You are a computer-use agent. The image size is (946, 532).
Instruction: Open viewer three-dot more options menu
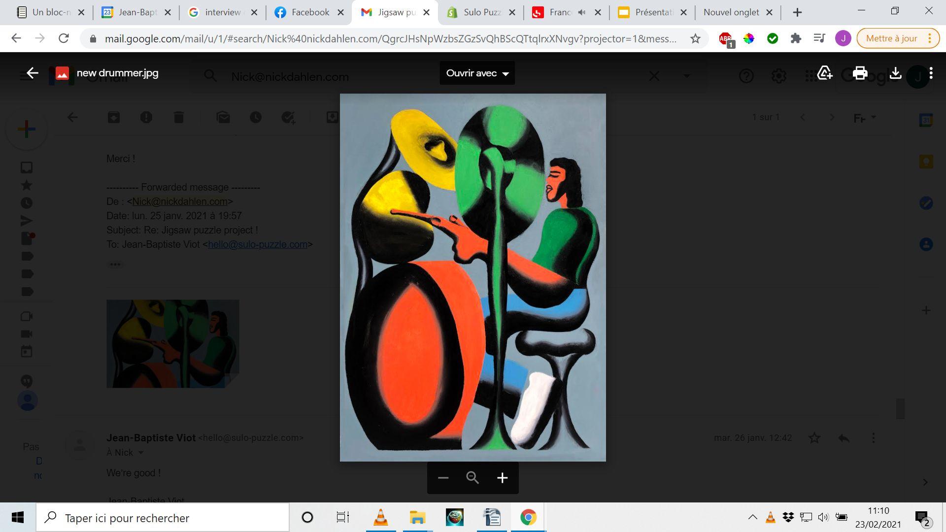[931, 73]
